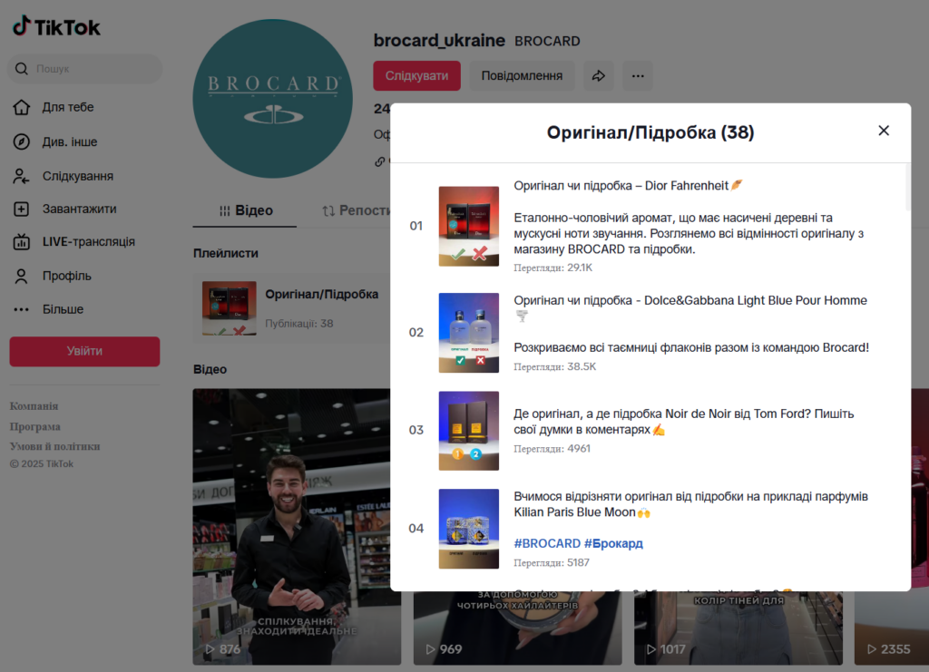Open Kilian Paris Blue Moon video thumbnail

(x=469, y=529)
